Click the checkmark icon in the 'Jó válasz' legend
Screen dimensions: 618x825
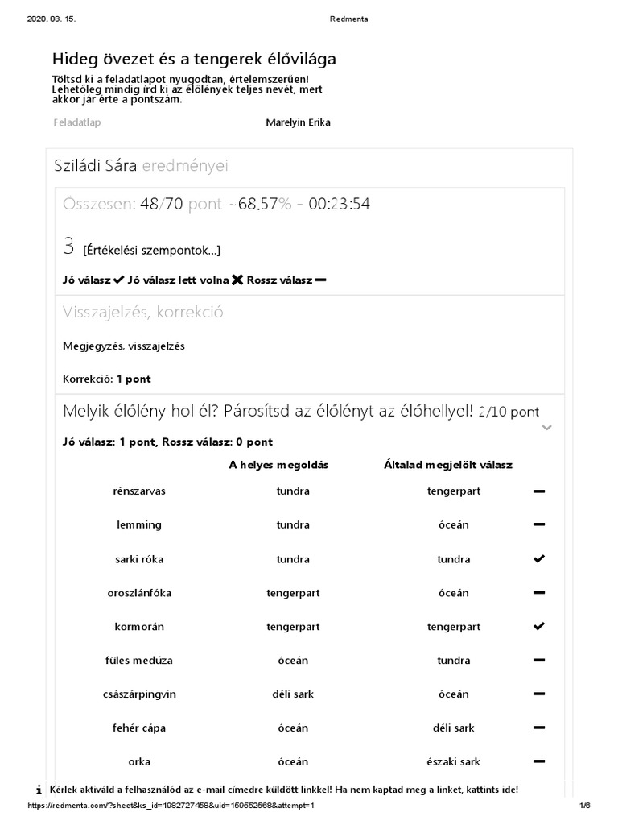point(119,280)
